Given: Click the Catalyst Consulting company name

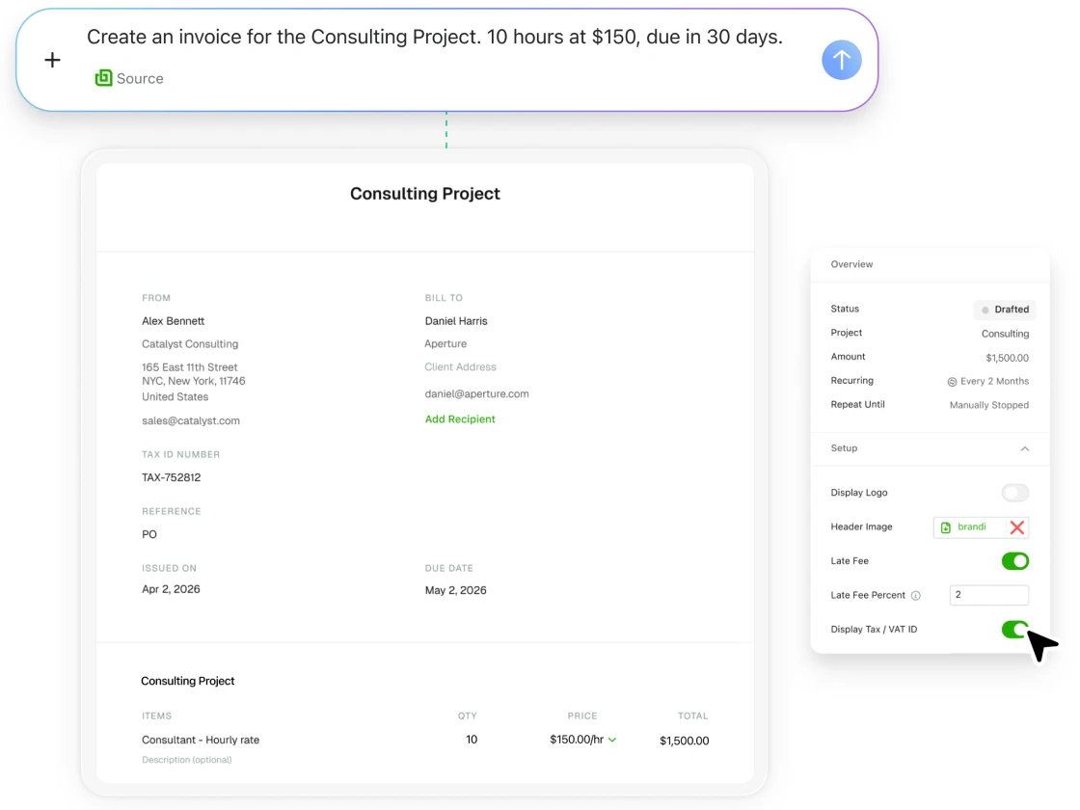Looking at the screenshot, I should click(x=190, y=343).
